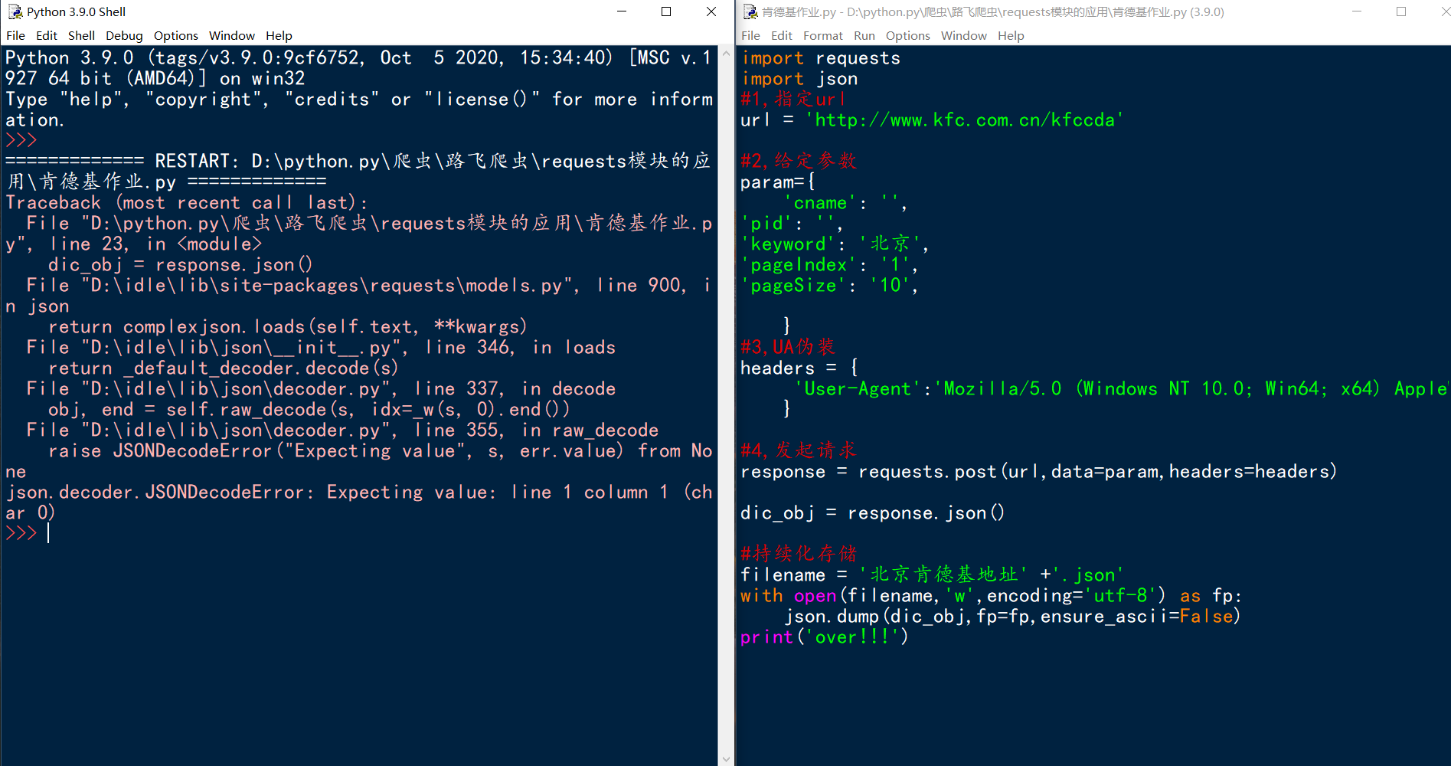Viewport: 1451px width, 766px height.
Task: Click the 'pageSize': '10' line
Action: (829, 286)
